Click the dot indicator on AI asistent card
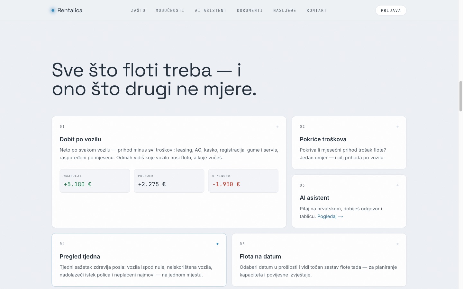The image size is (463, 289). pos(397,185)
